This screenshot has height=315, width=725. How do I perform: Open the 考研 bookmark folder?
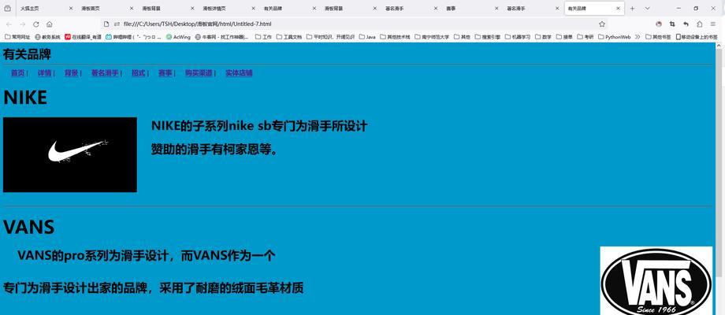(585, 37)
